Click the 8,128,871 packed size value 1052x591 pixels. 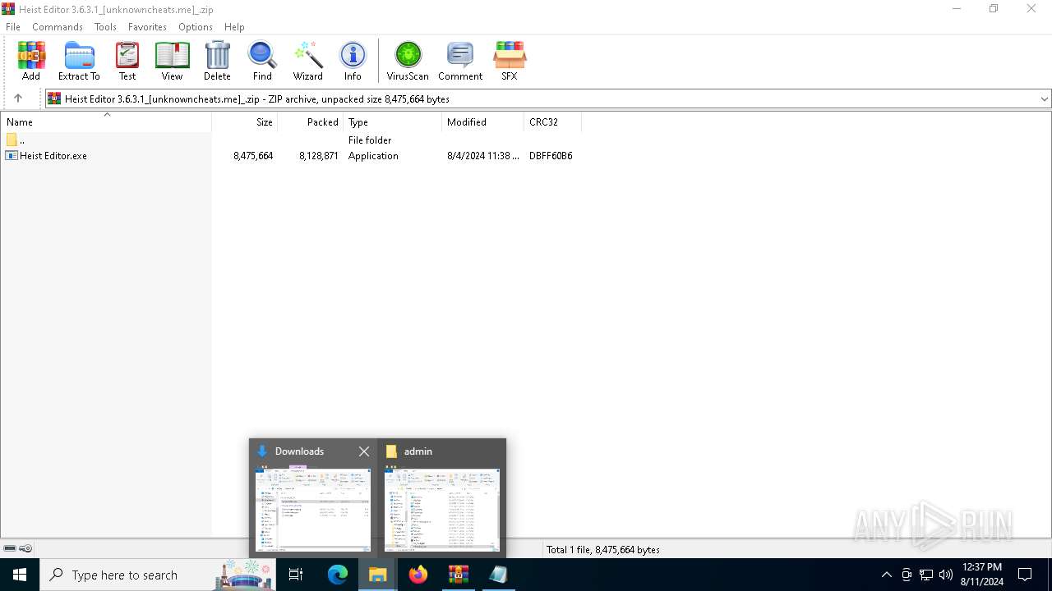point(319,155)
